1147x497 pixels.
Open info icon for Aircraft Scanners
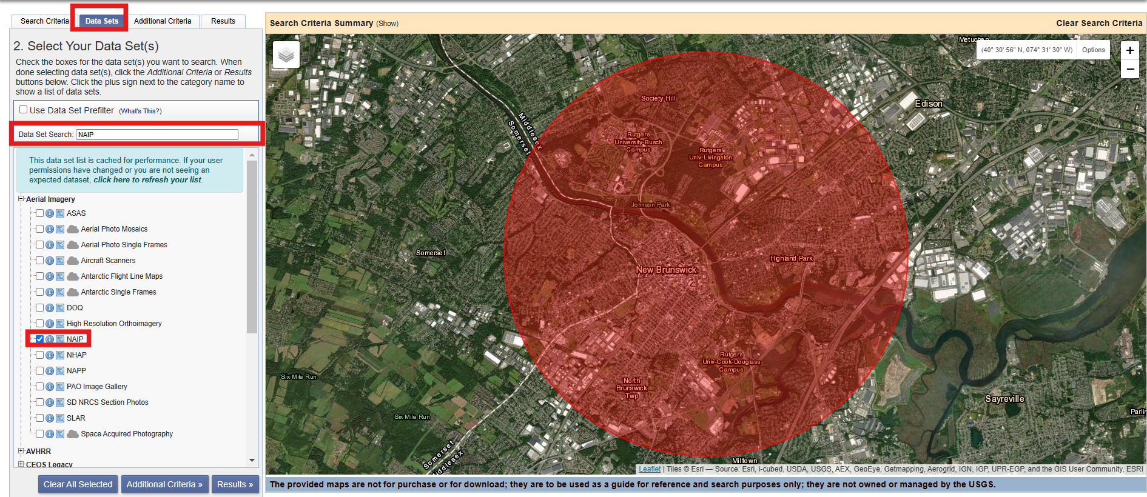[x=50, y=261]
